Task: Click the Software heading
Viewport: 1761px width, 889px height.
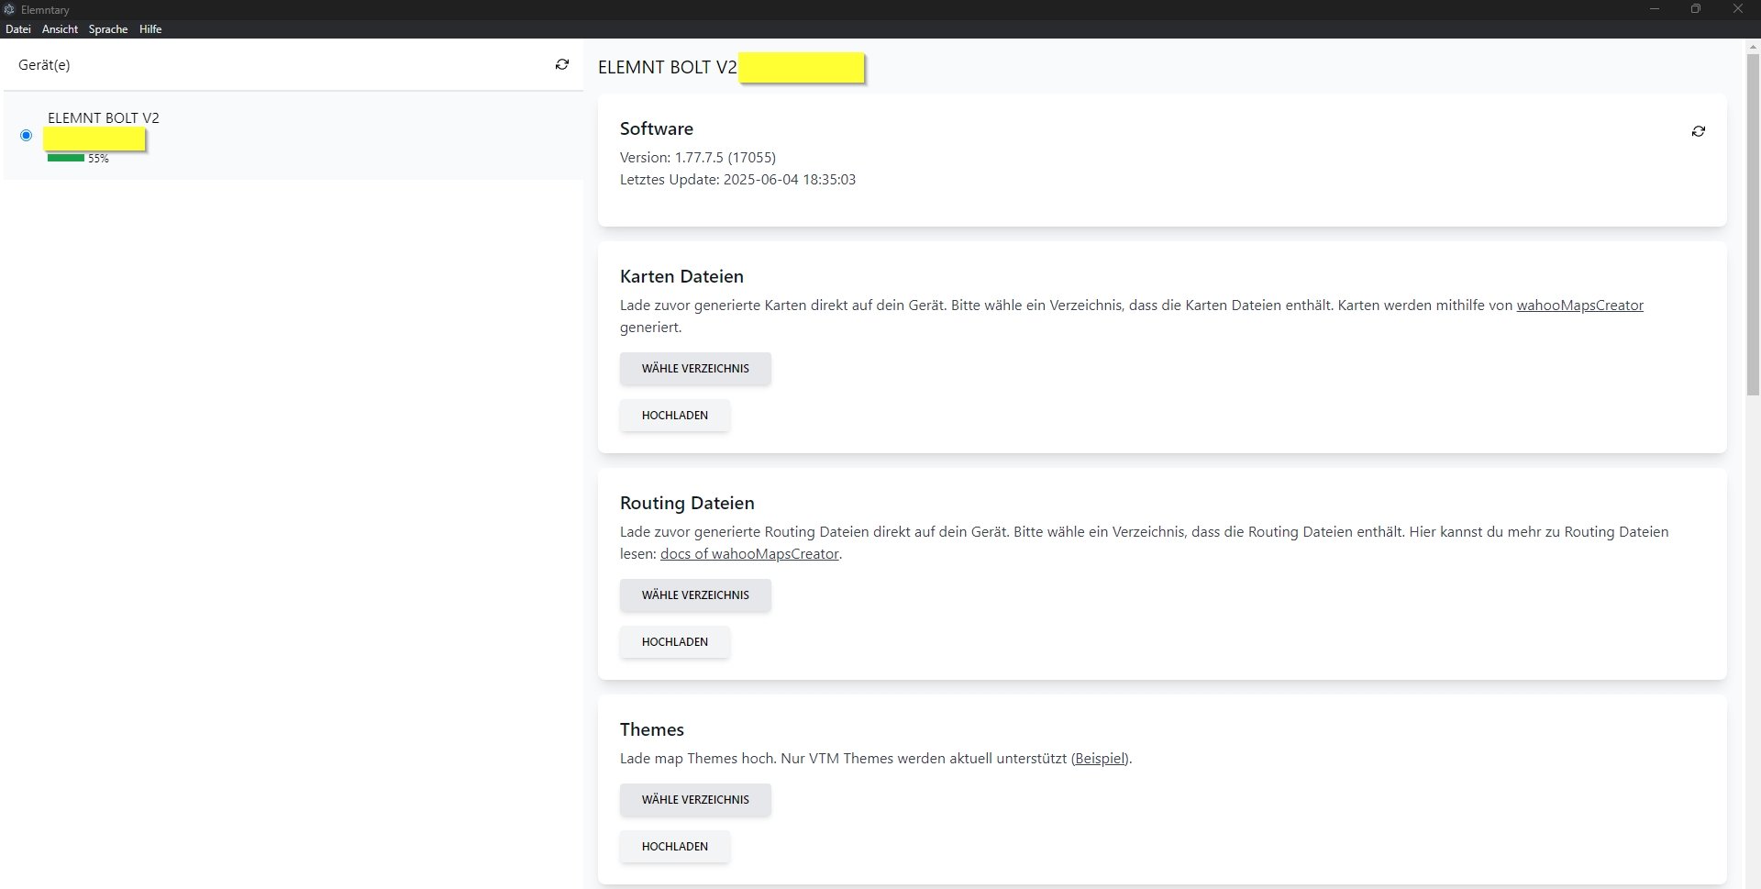Action: click(x=657, y=128)
